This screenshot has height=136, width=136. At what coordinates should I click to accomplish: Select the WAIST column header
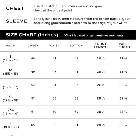54,46
